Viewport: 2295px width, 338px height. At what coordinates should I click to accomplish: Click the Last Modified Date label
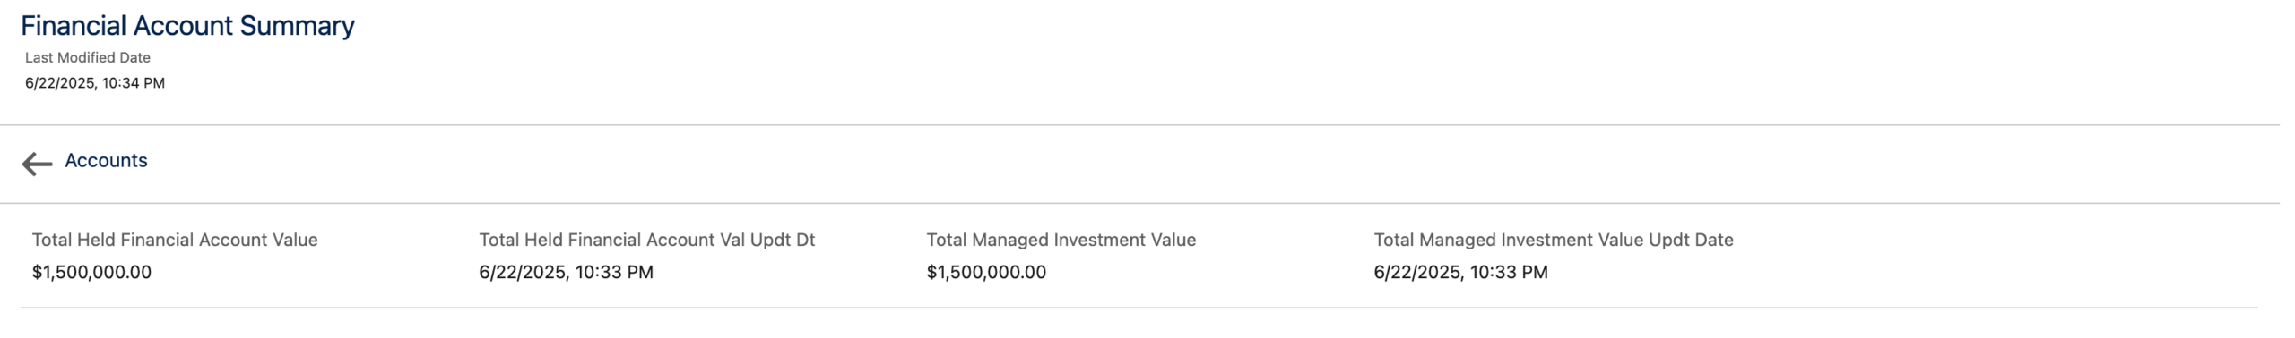point(88,57)
